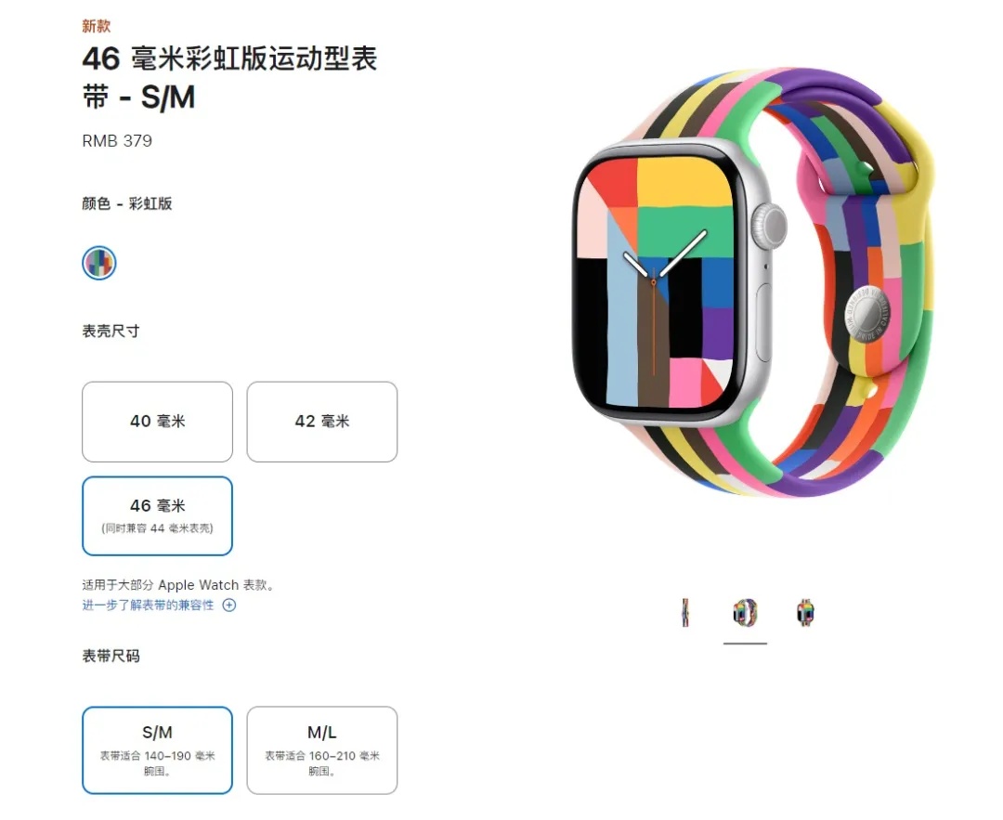Viewport: 1003px width, 820px height.
Task: Expand compatibility info via plus circle icon
Action: tap(229, 605)
